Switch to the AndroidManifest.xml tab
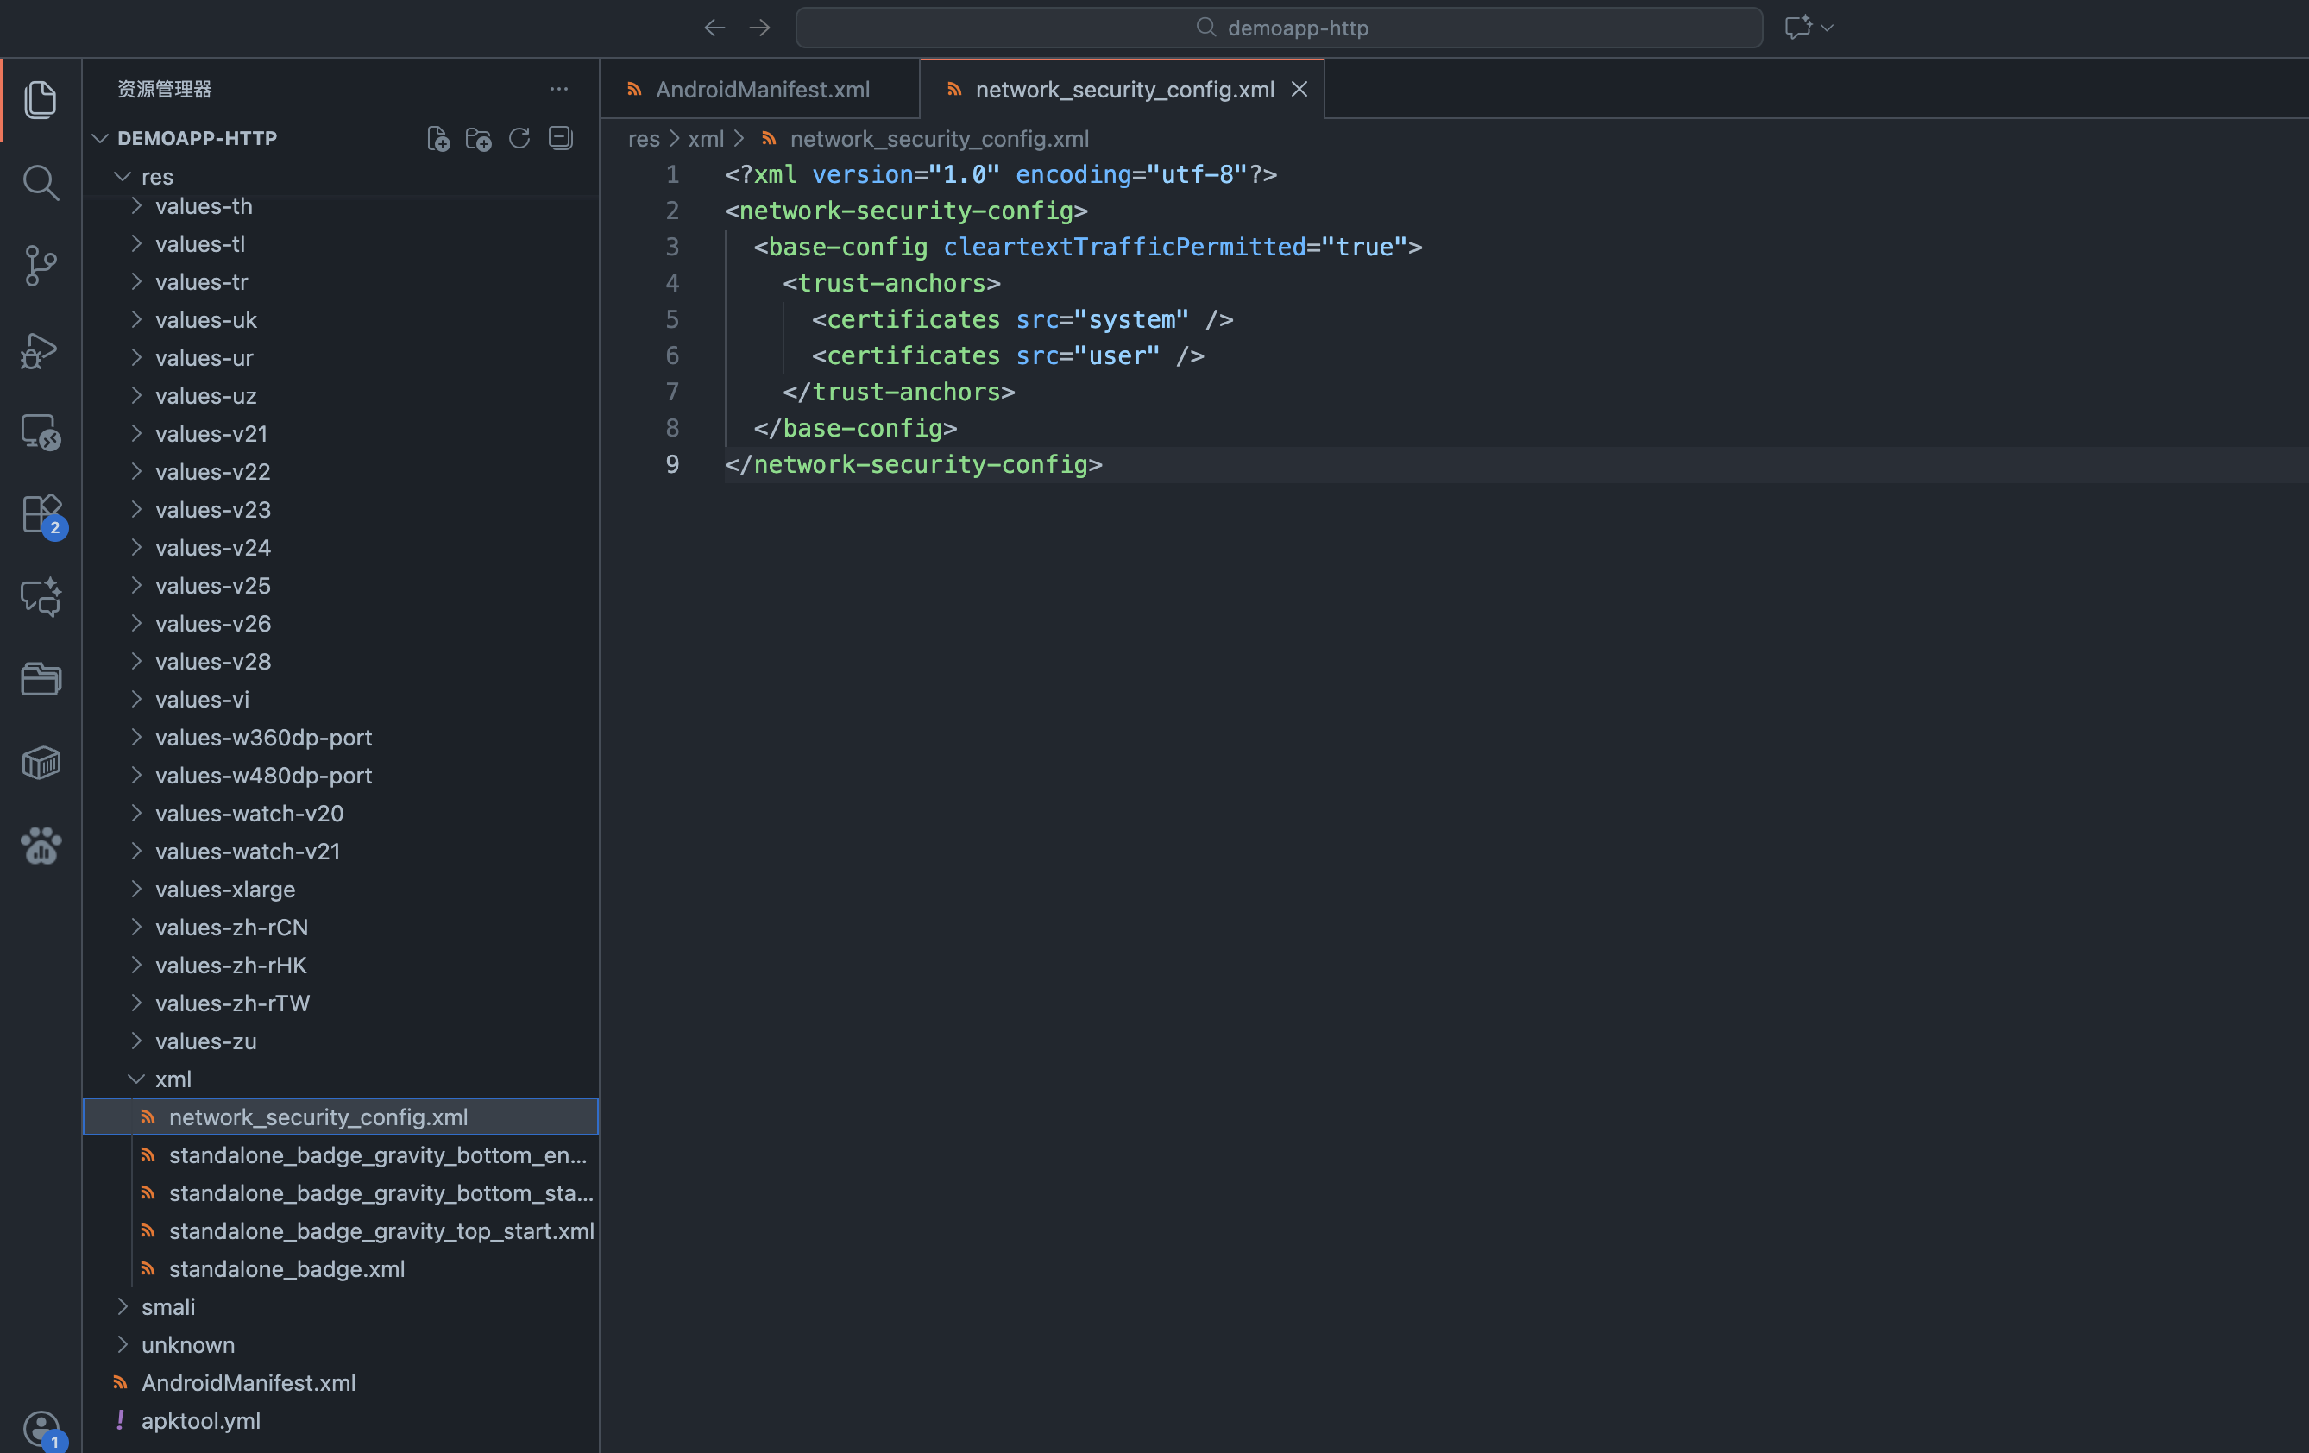 759,89
